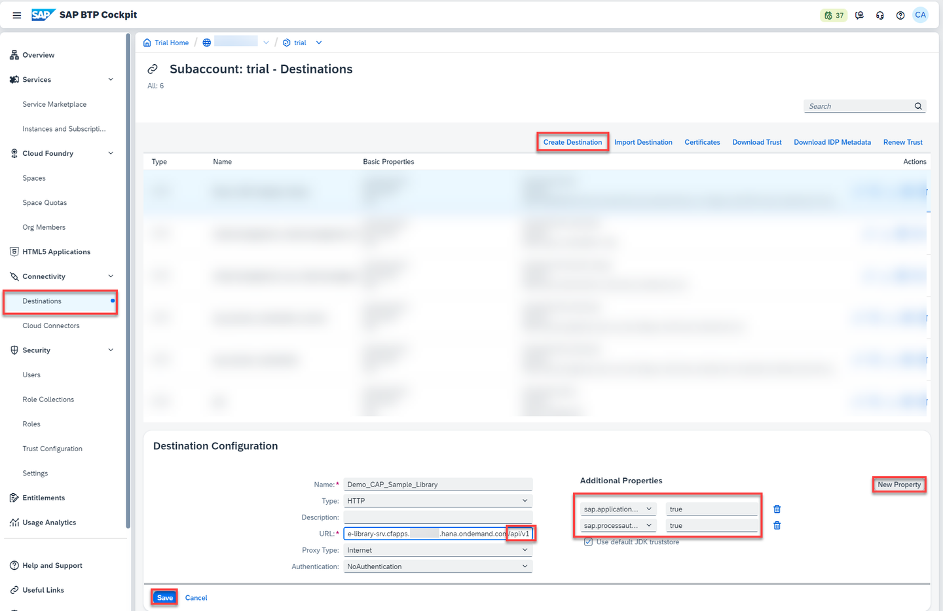The image size is (943, 611).
Task: Delete the sap.application property row
Action: coord(777,509)
